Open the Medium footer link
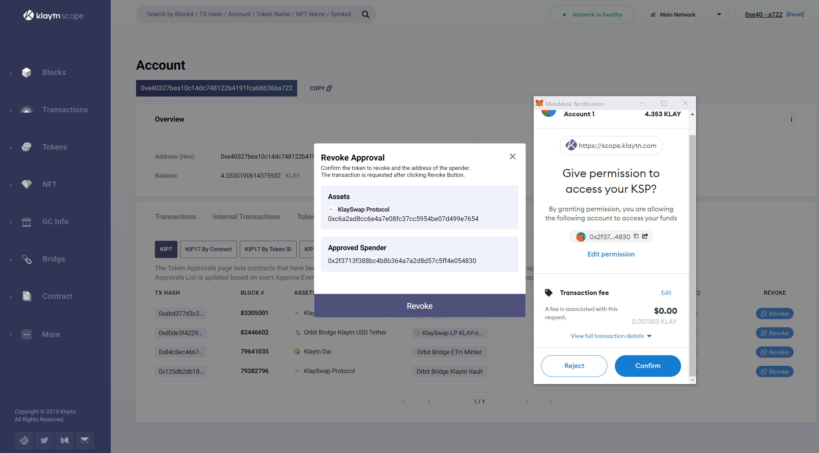Viewport: 819px width, 453px height. tap(64, 440)
